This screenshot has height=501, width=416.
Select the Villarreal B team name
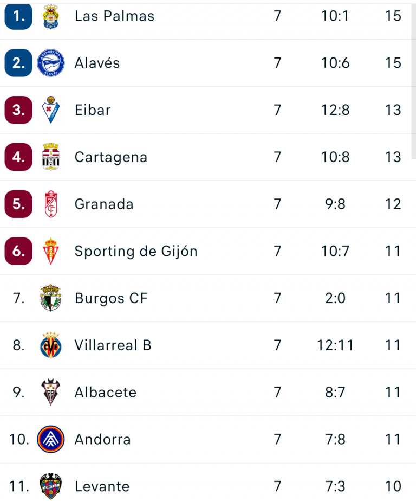click(113, 345)
